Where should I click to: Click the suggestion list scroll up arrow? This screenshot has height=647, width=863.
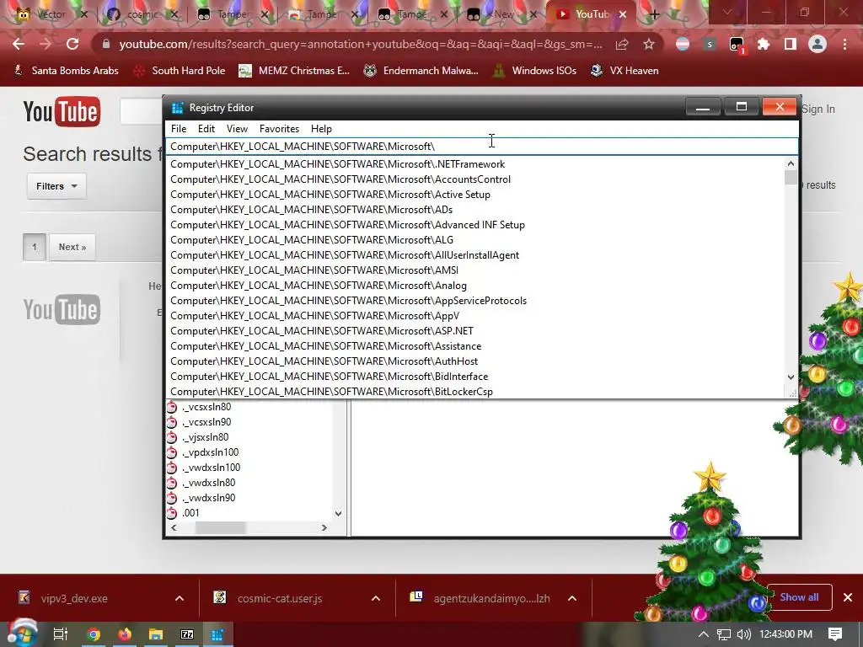click(x=791, y=163)
